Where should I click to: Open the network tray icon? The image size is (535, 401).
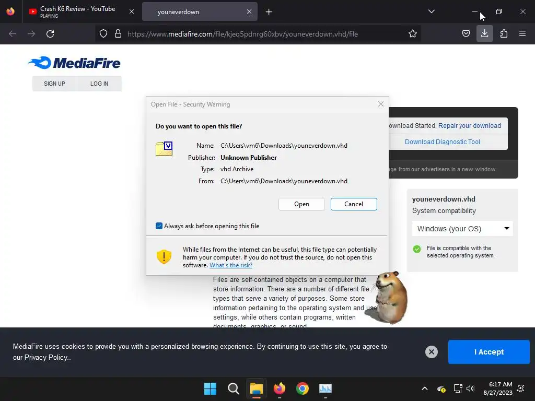pyautogui.click(x=458, y=388)
